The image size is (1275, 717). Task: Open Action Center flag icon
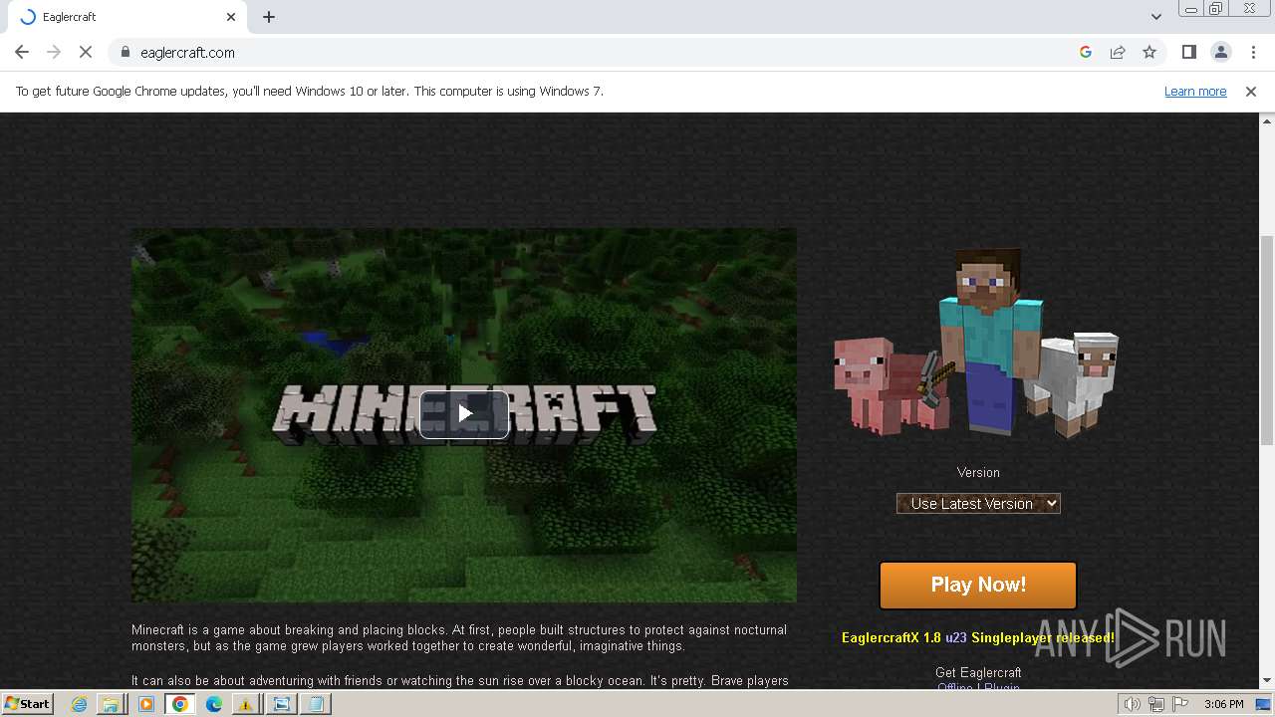(1180, 704)
